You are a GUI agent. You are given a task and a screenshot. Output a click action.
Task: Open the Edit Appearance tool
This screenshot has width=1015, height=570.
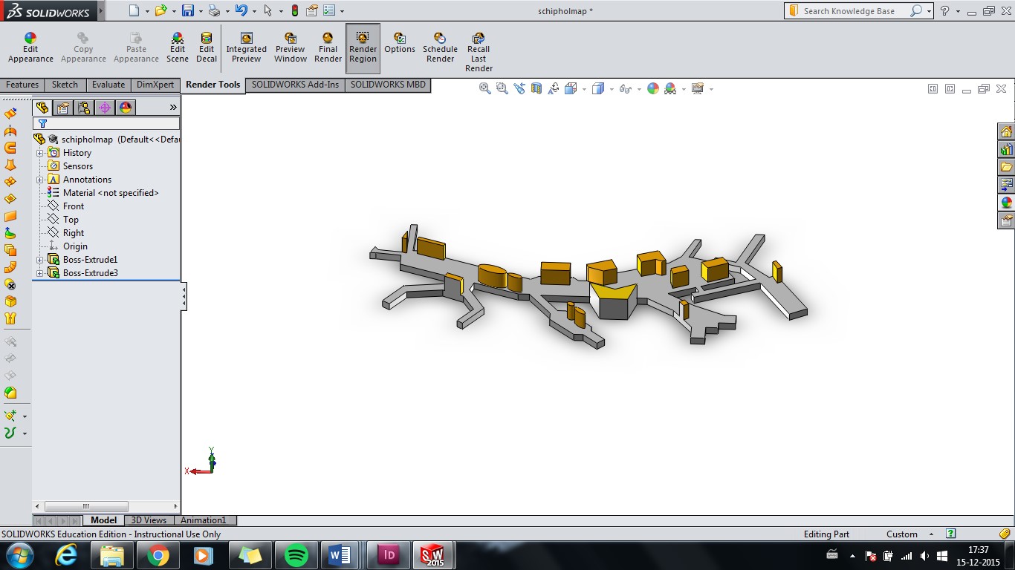30,48
